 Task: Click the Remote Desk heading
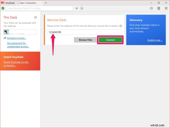(x=57, y=20)
